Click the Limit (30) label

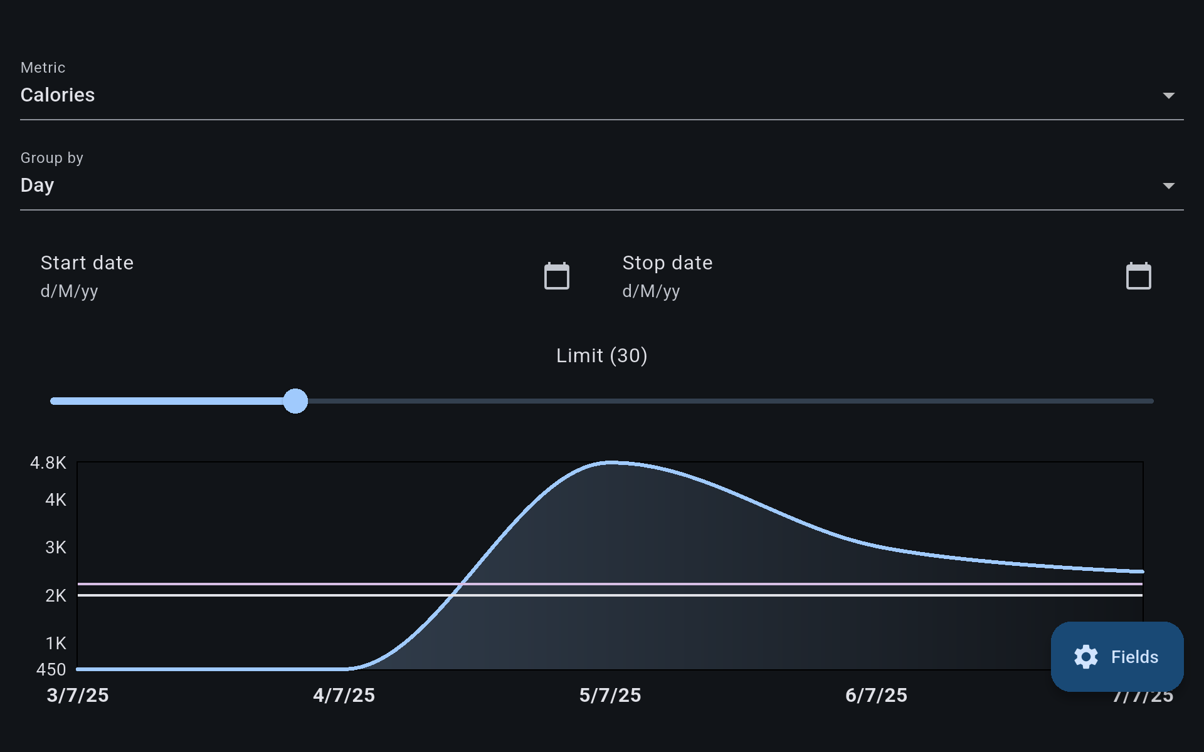pyautogui.click(x=601, y=356)
